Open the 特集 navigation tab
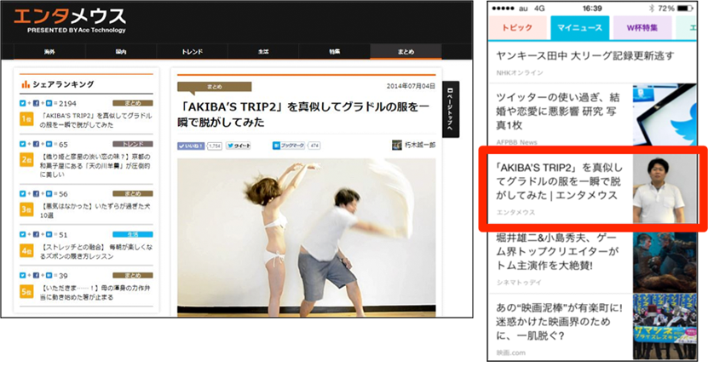This screenshot has width=708, height=378. coord(334,52)
